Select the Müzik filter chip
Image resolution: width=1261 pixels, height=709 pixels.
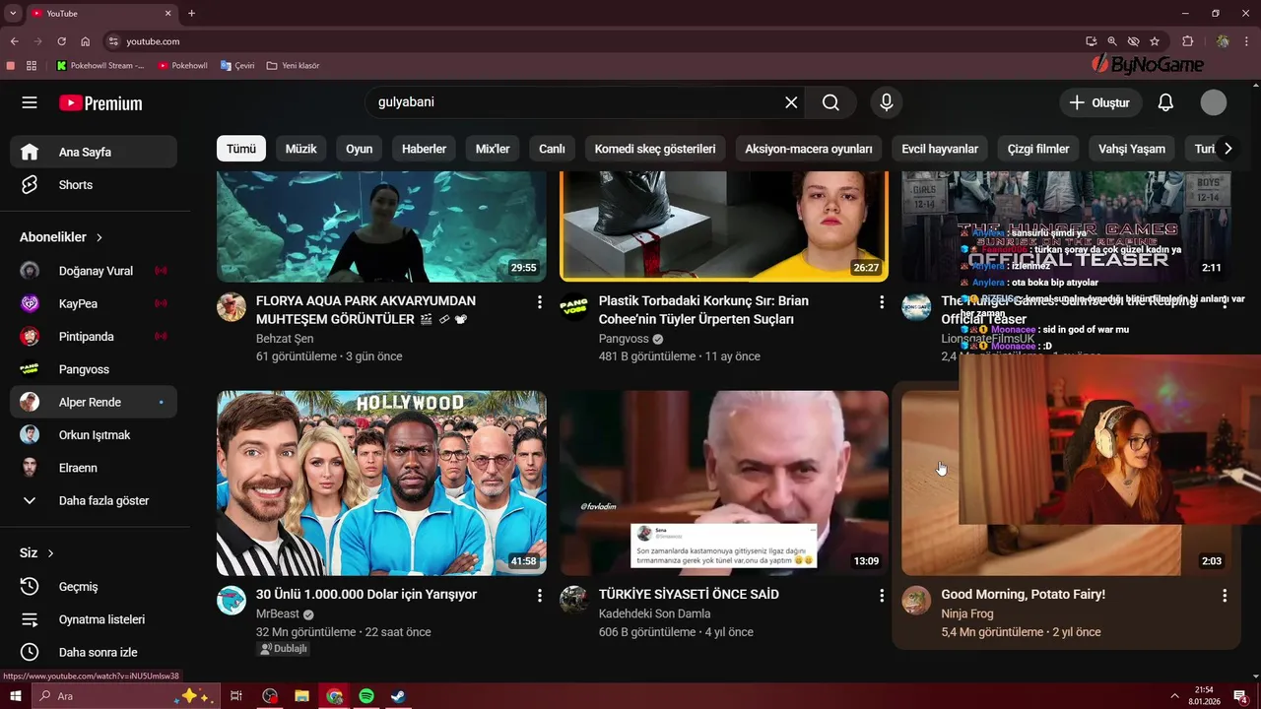pos(300,149)
